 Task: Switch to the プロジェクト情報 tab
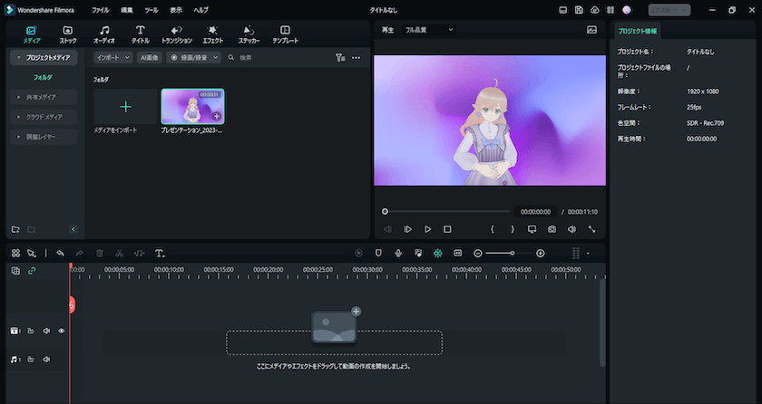point(637,31)
